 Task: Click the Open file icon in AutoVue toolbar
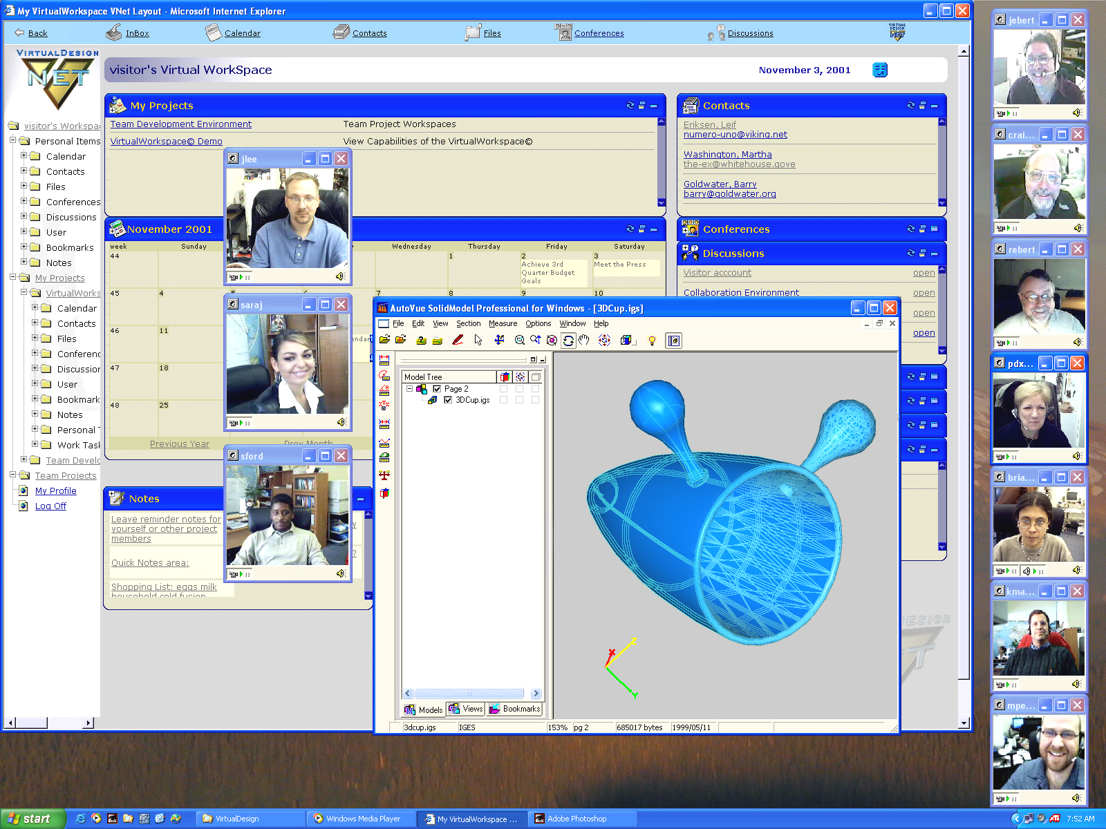coord(384,340)
